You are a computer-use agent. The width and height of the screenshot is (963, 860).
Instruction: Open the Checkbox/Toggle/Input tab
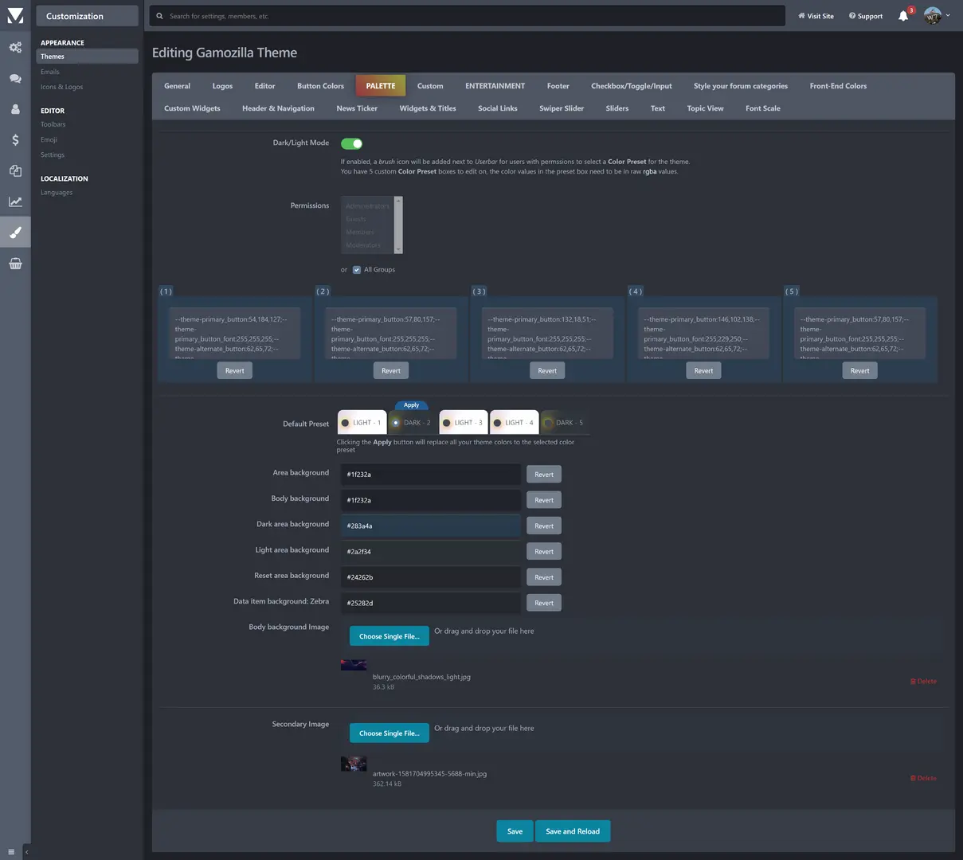pos(631,86)
